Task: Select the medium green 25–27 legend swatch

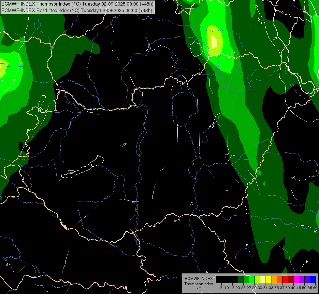Action: 246,279
